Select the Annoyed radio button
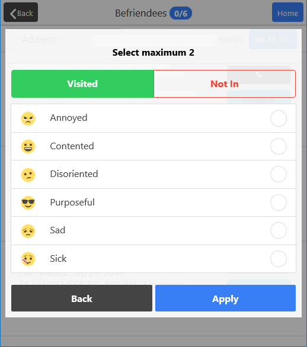Viewport: 307px width, 347px height. tap(279, 118)
